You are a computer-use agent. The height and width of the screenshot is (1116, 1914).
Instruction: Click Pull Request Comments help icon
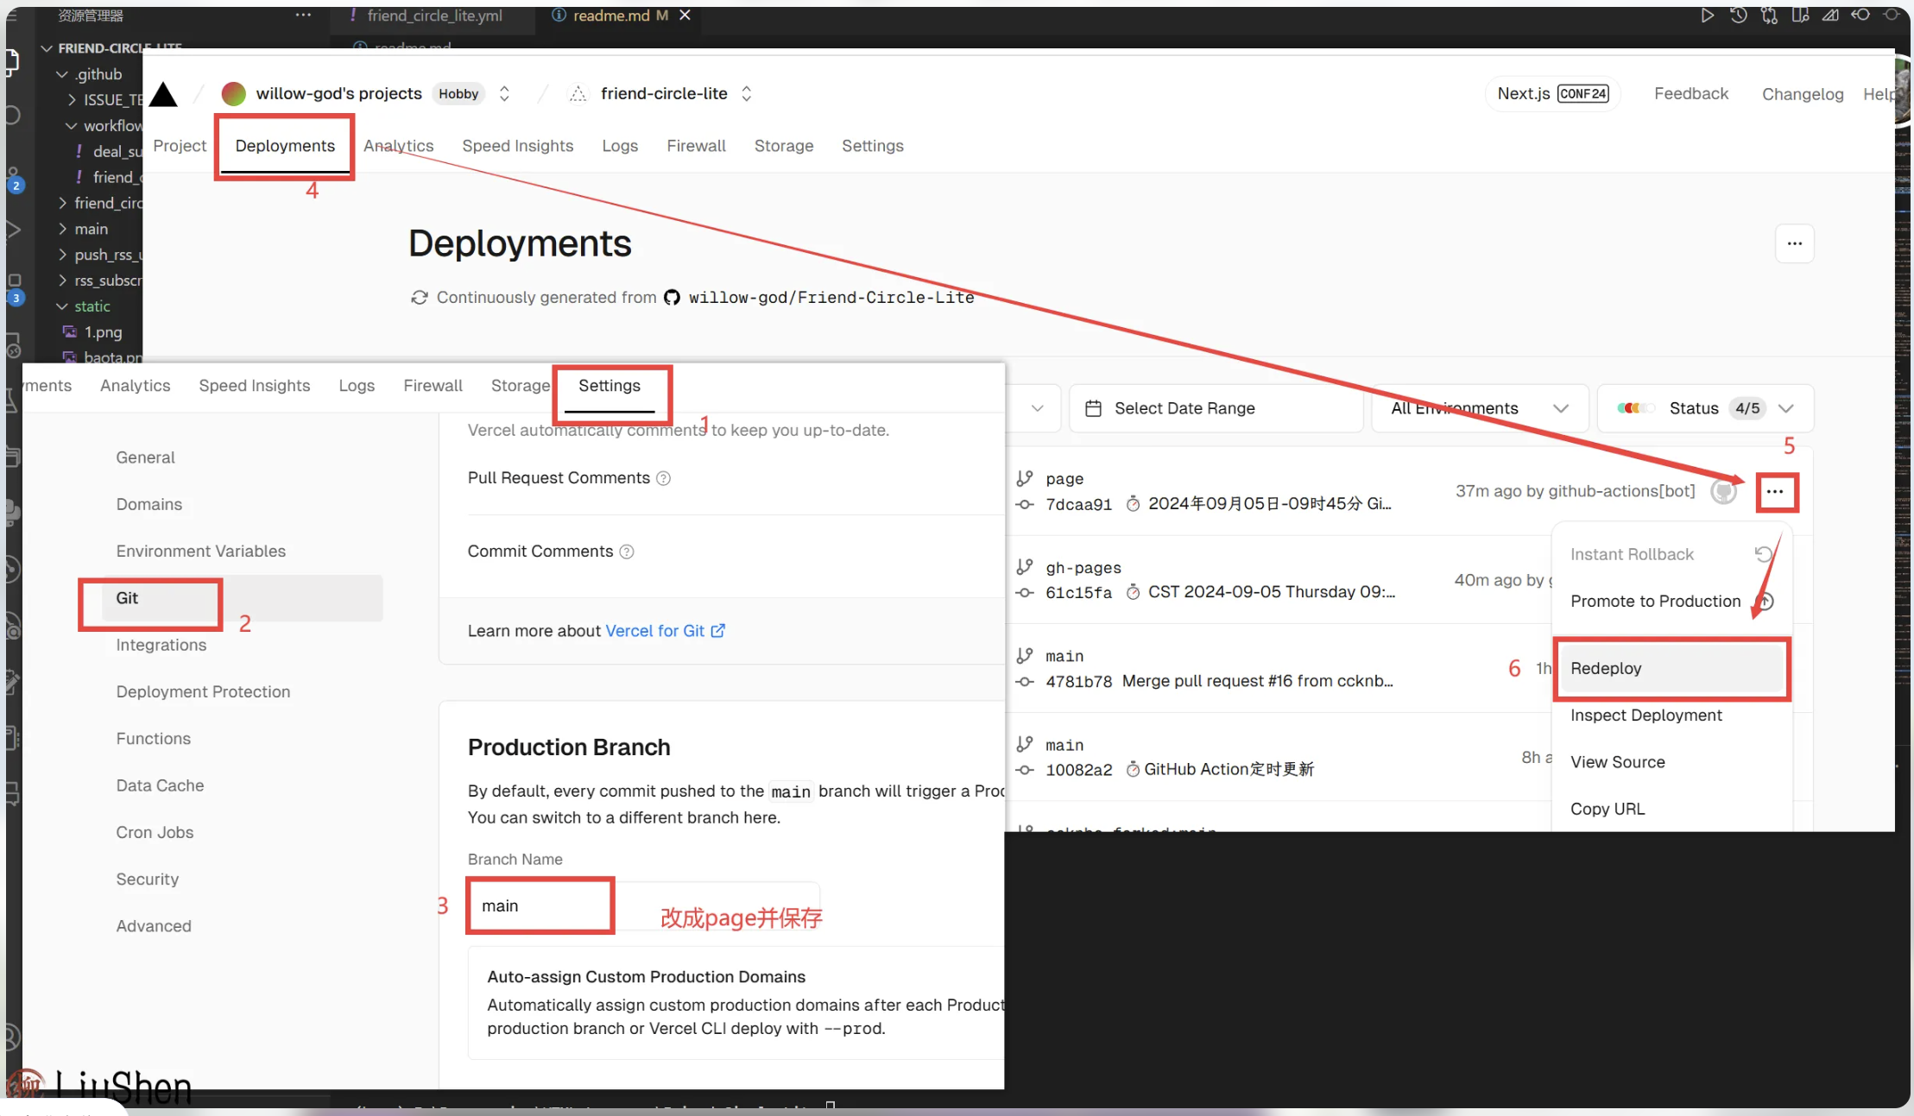(663, 478)
